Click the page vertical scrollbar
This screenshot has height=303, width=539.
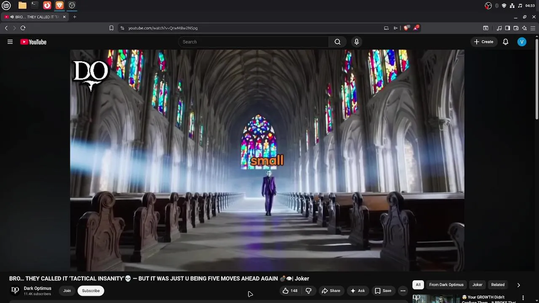[x=537, y=78]
